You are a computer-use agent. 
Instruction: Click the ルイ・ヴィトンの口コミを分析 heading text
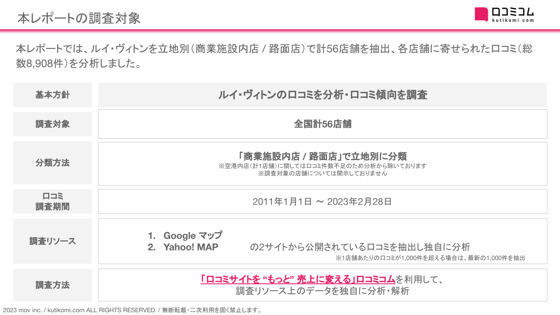coord(322,95)
